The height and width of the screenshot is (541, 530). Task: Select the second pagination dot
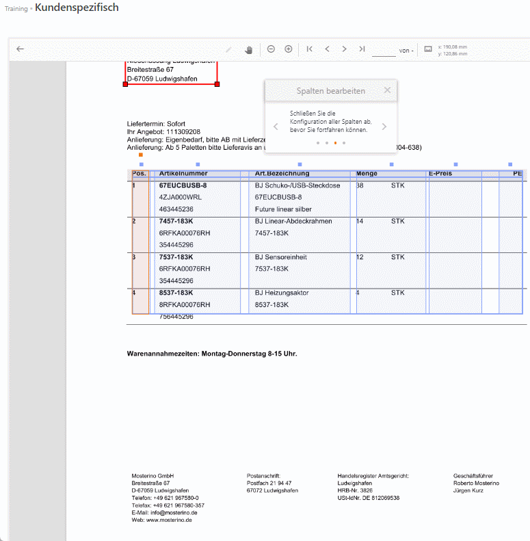(x=327, y=143)
